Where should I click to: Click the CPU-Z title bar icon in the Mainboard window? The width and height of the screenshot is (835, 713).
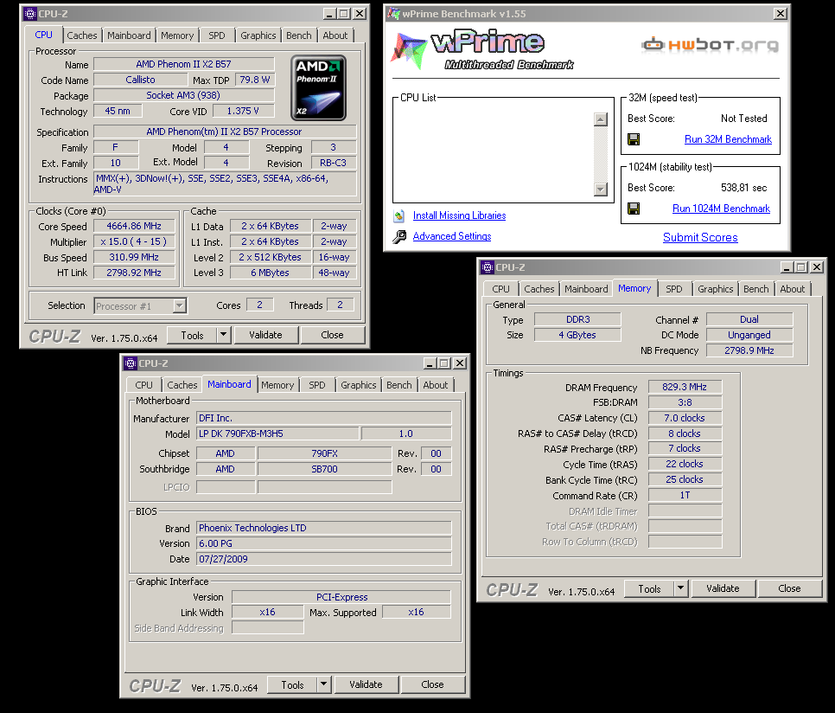click(131, 363)
